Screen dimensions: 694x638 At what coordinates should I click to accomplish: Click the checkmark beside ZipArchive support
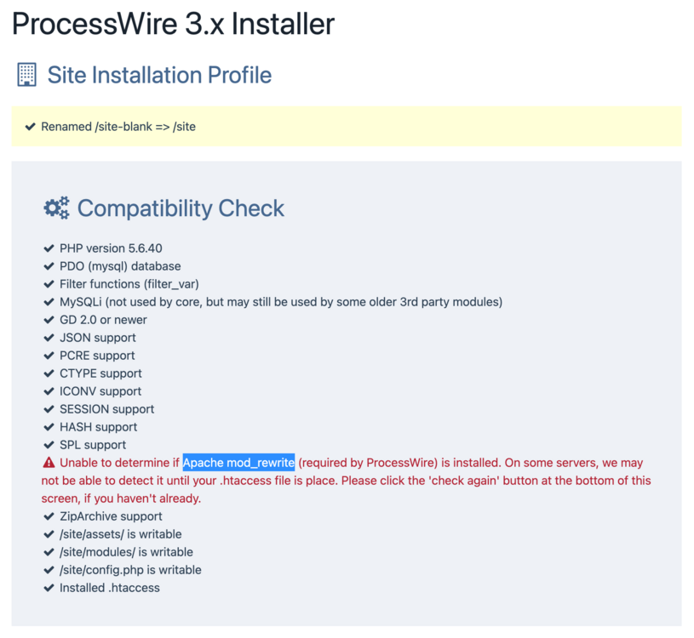click(49, 516)
